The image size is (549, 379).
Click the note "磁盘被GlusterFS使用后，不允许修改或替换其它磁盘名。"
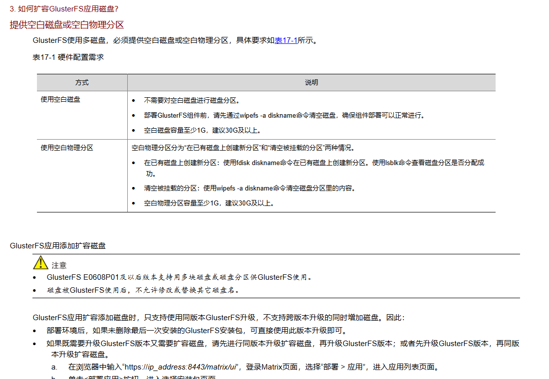[143, 290]
